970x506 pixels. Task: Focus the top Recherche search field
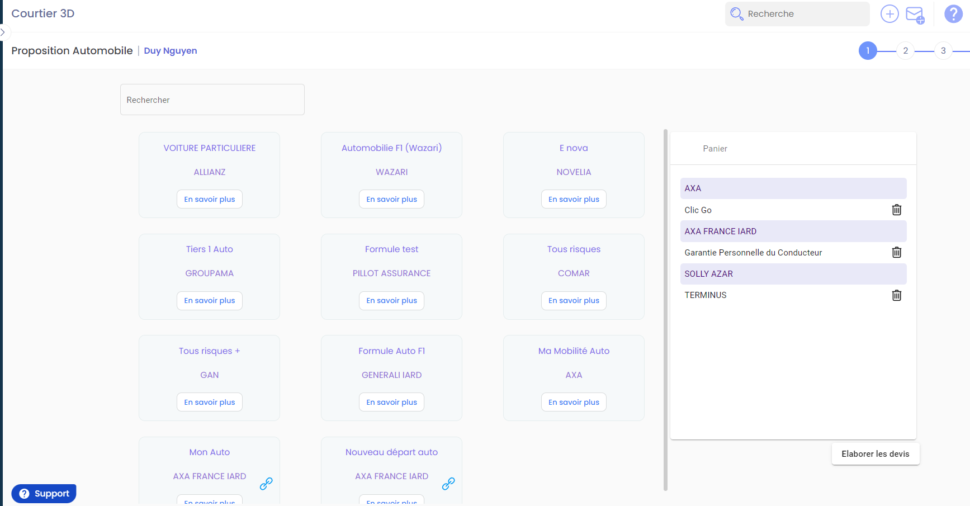(x=797, y=14)
